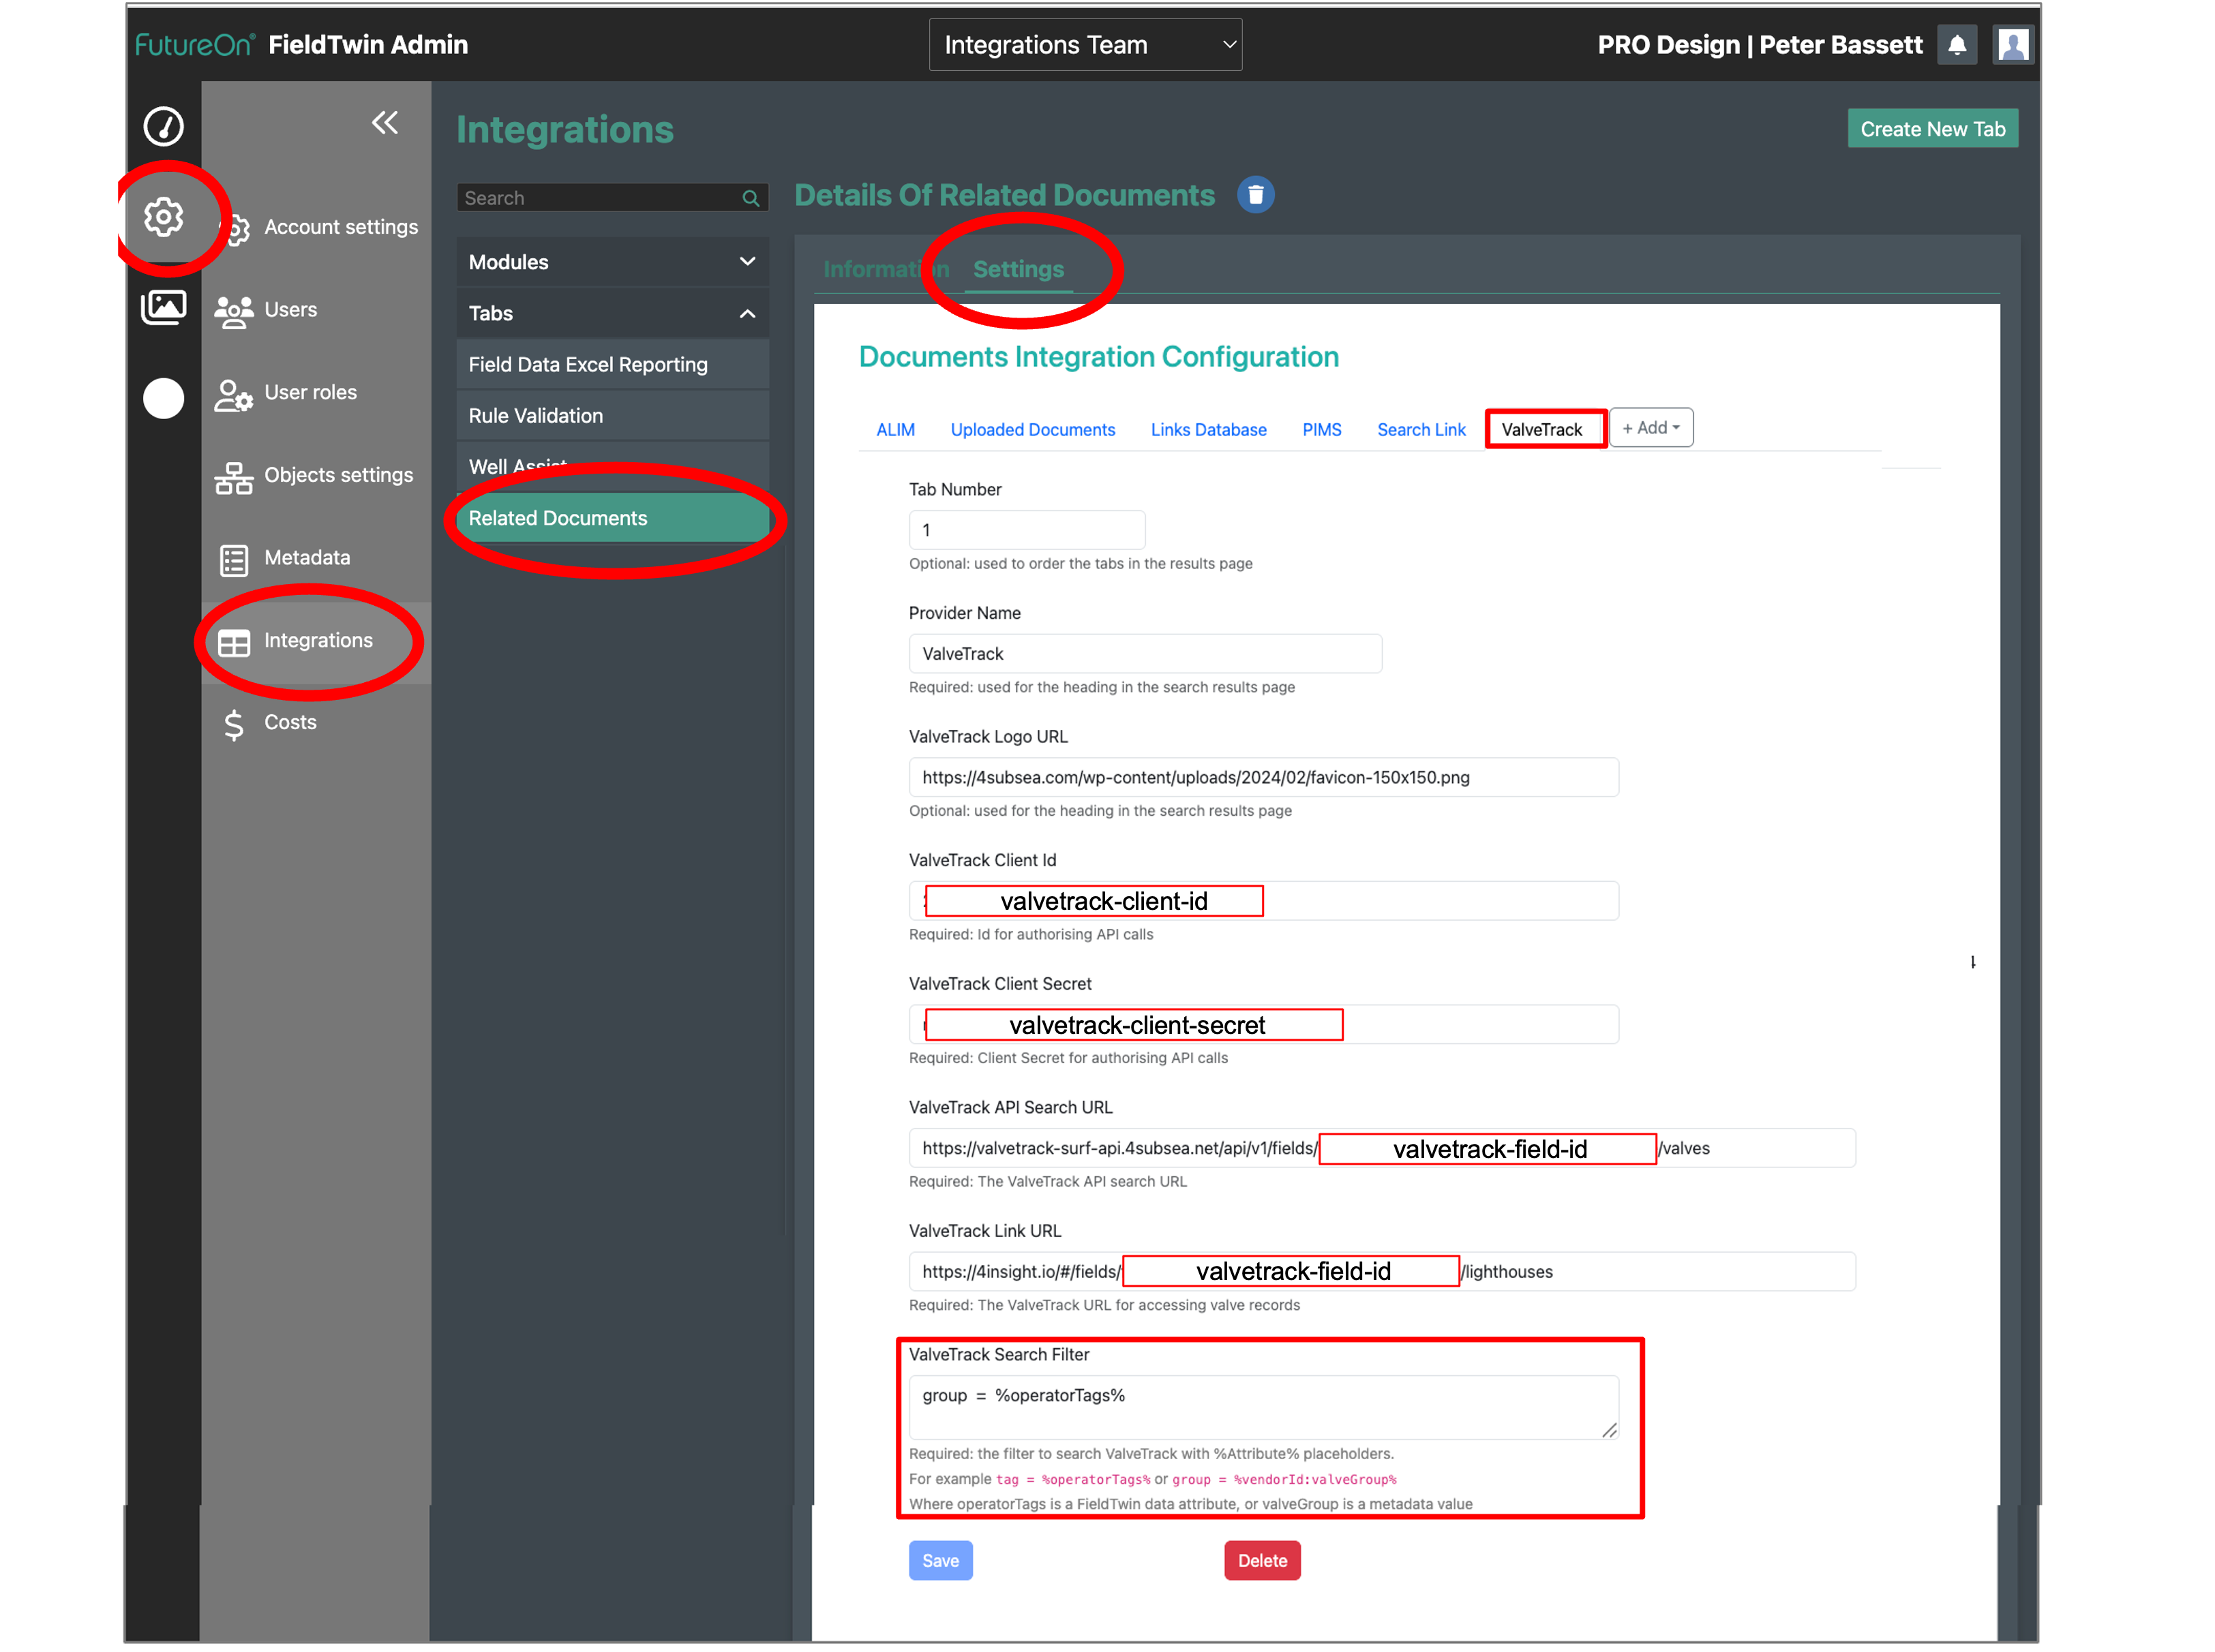Click the FutureOn logo
2215x1652 pixels.
point(194,45)
